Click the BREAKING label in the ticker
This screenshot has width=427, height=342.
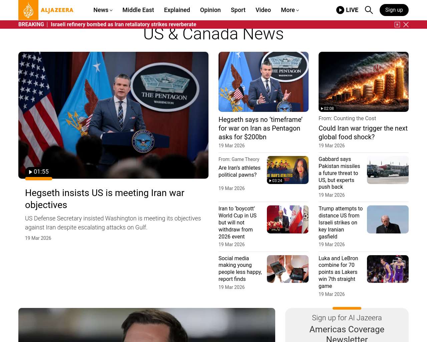click(x=31, y=24)
